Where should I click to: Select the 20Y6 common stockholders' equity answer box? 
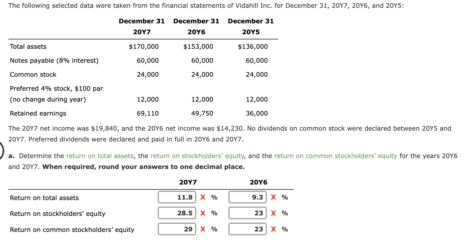click(x=247, y=229)
